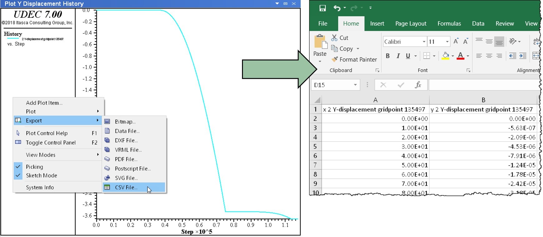
Task: Click the Save icon in Excel
Action: pos(323,8)
